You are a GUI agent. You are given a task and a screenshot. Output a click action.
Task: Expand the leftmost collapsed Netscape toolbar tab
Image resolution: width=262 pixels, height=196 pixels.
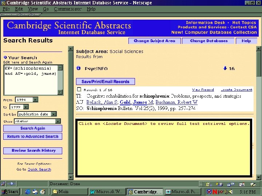[10, 15]
